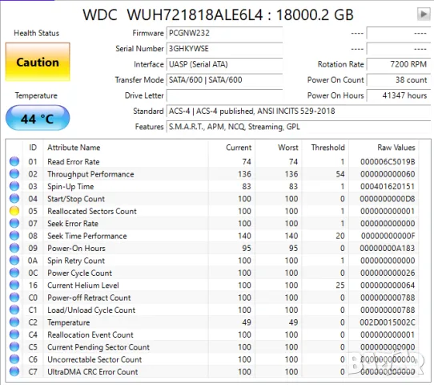The height and width of the screenshot is (385, 434).
Task: Click status icon for Start/Stop Count
Action: [x=14, y=198]
